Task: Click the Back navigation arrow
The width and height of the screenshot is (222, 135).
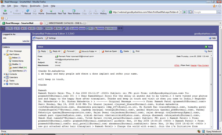Action: click(x=5, y=12)
